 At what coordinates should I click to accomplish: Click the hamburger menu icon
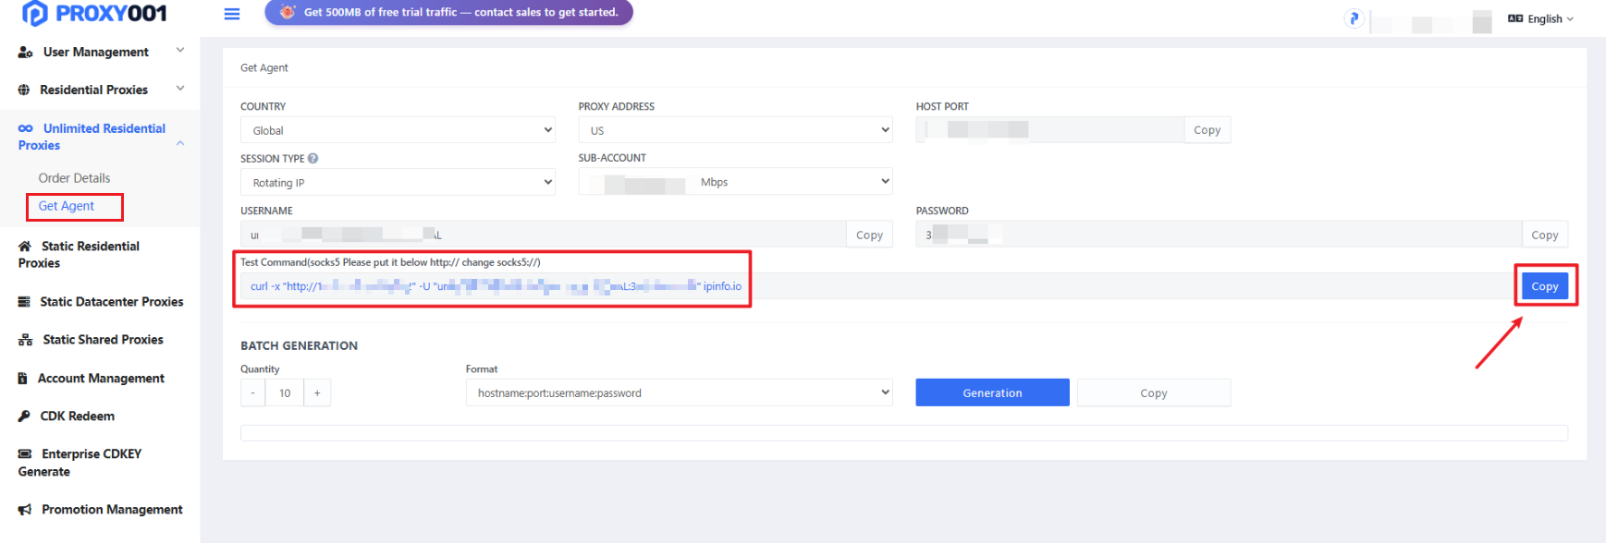pyautogui.click(x=232, y=14)
